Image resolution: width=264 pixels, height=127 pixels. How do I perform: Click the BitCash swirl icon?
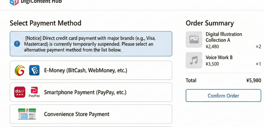20,70
